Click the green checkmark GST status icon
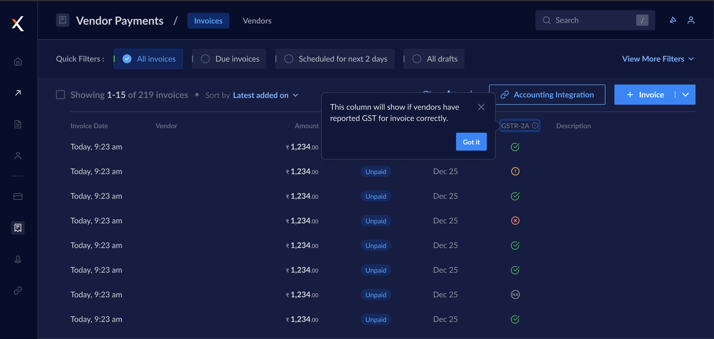Image resolution: width=714 pixels, height=339 pixels. [515, 147]
